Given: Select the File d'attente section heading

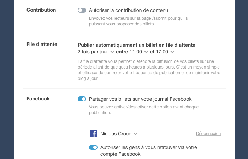Looking at the screenshot, I should tap(42, 44).
